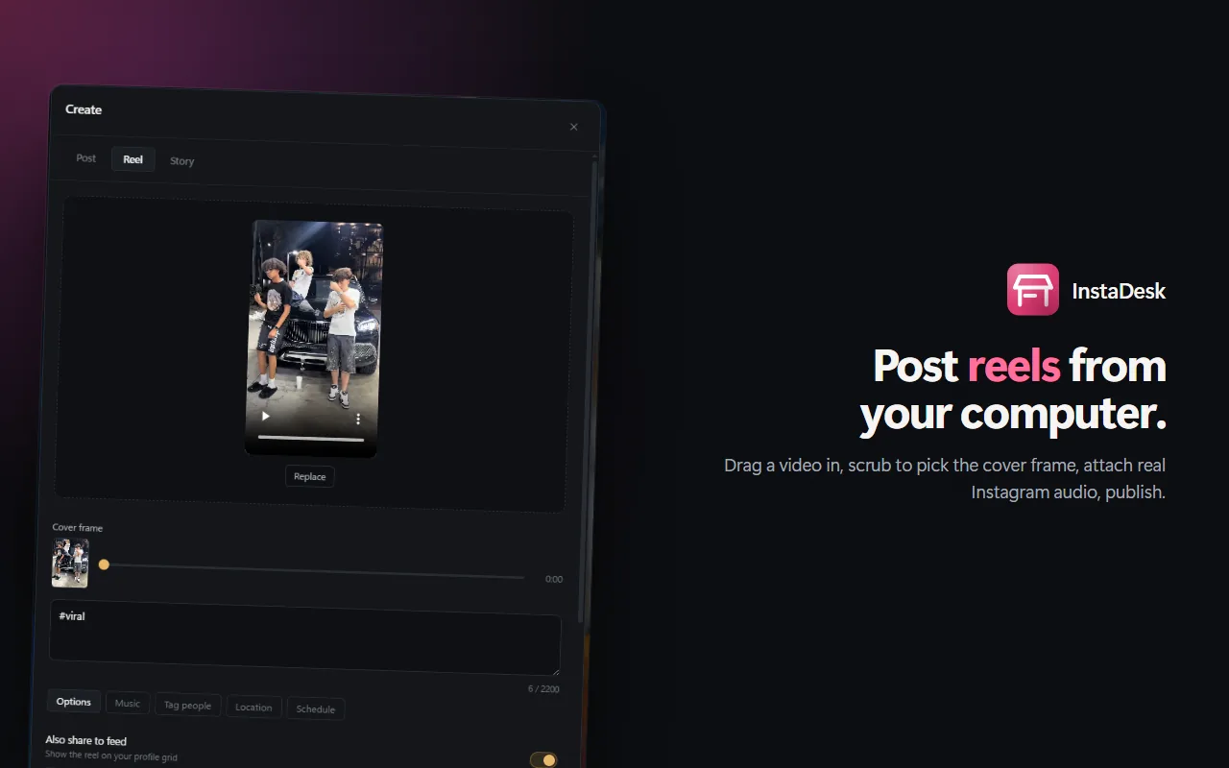Click the Create dialog title
Viewport: 1229px width, 768px height.
84,109
